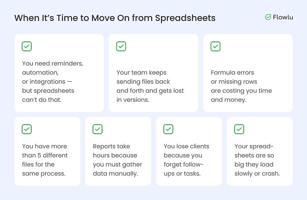Click the green check icon above 'spreadsheets are so big'
The width and height of the screenshot is (307, 200).
click(x=239, y=129)
